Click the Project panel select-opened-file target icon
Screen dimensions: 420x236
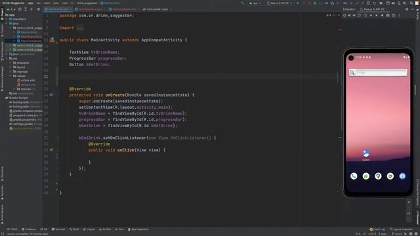[20, 9]
